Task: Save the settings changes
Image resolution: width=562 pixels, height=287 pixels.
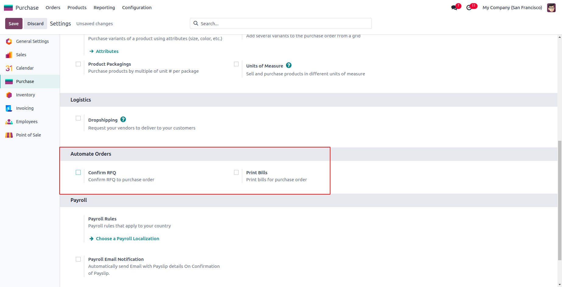Action: click(14, 24)
